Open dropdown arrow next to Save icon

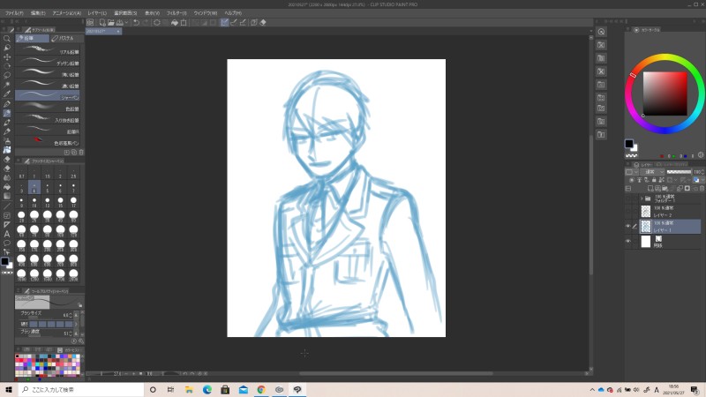[126, 23]
